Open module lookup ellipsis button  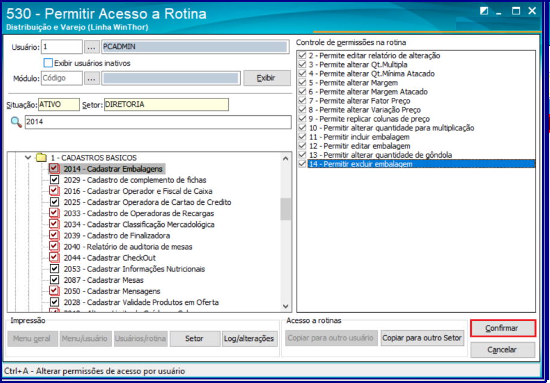[x=91, y=78]
